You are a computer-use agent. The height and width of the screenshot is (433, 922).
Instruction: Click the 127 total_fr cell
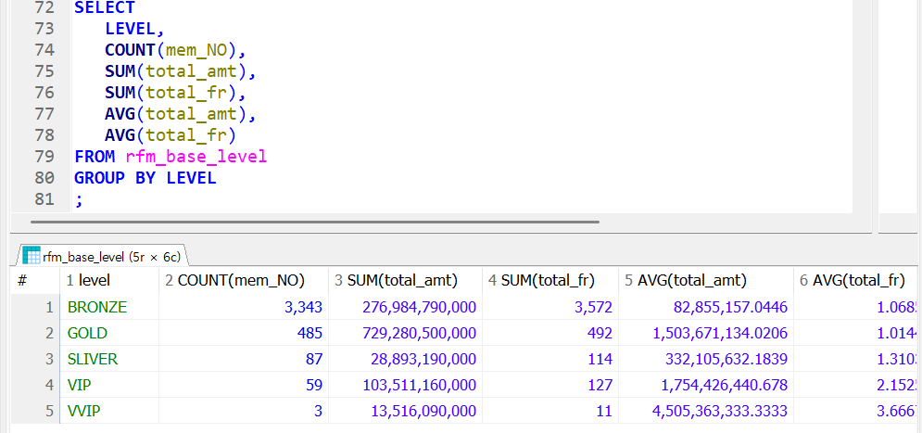[x=550, y=385]
